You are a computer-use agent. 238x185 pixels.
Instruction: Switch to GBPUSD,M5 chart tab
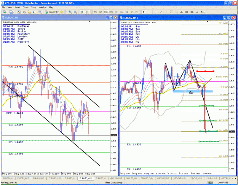click(x=131, y=179)
